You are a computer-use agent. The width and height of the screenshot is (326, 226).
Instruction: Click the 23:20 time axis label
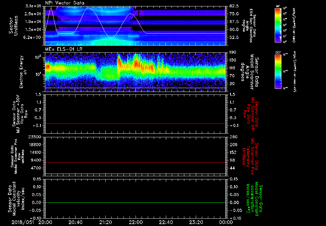196,222
